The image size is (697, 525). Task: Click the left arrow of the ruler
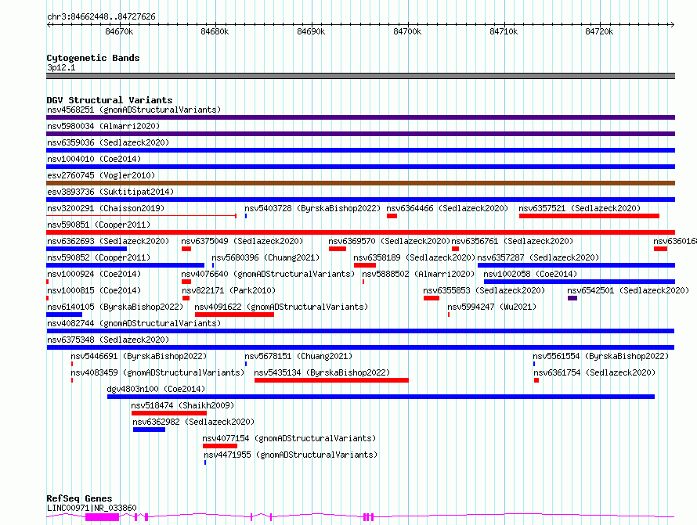click(49, 24)
